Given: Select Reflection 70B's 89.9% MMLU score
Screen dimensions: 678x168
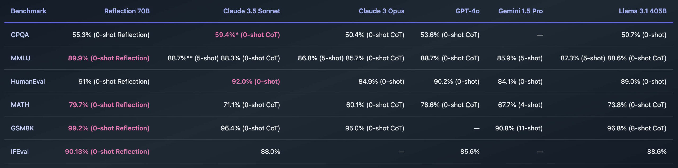Looking at the screenshot, I should 109,58.
